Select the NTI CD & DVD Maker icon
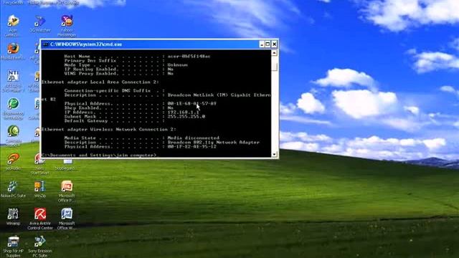The height and width of the screenshot is (258, 459). pyautogui.click(x=13, y=80)
